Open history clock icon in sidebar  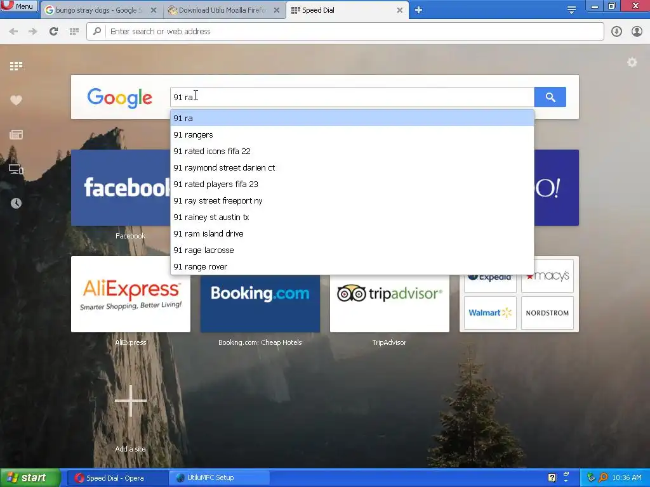(x=16, y=203)
